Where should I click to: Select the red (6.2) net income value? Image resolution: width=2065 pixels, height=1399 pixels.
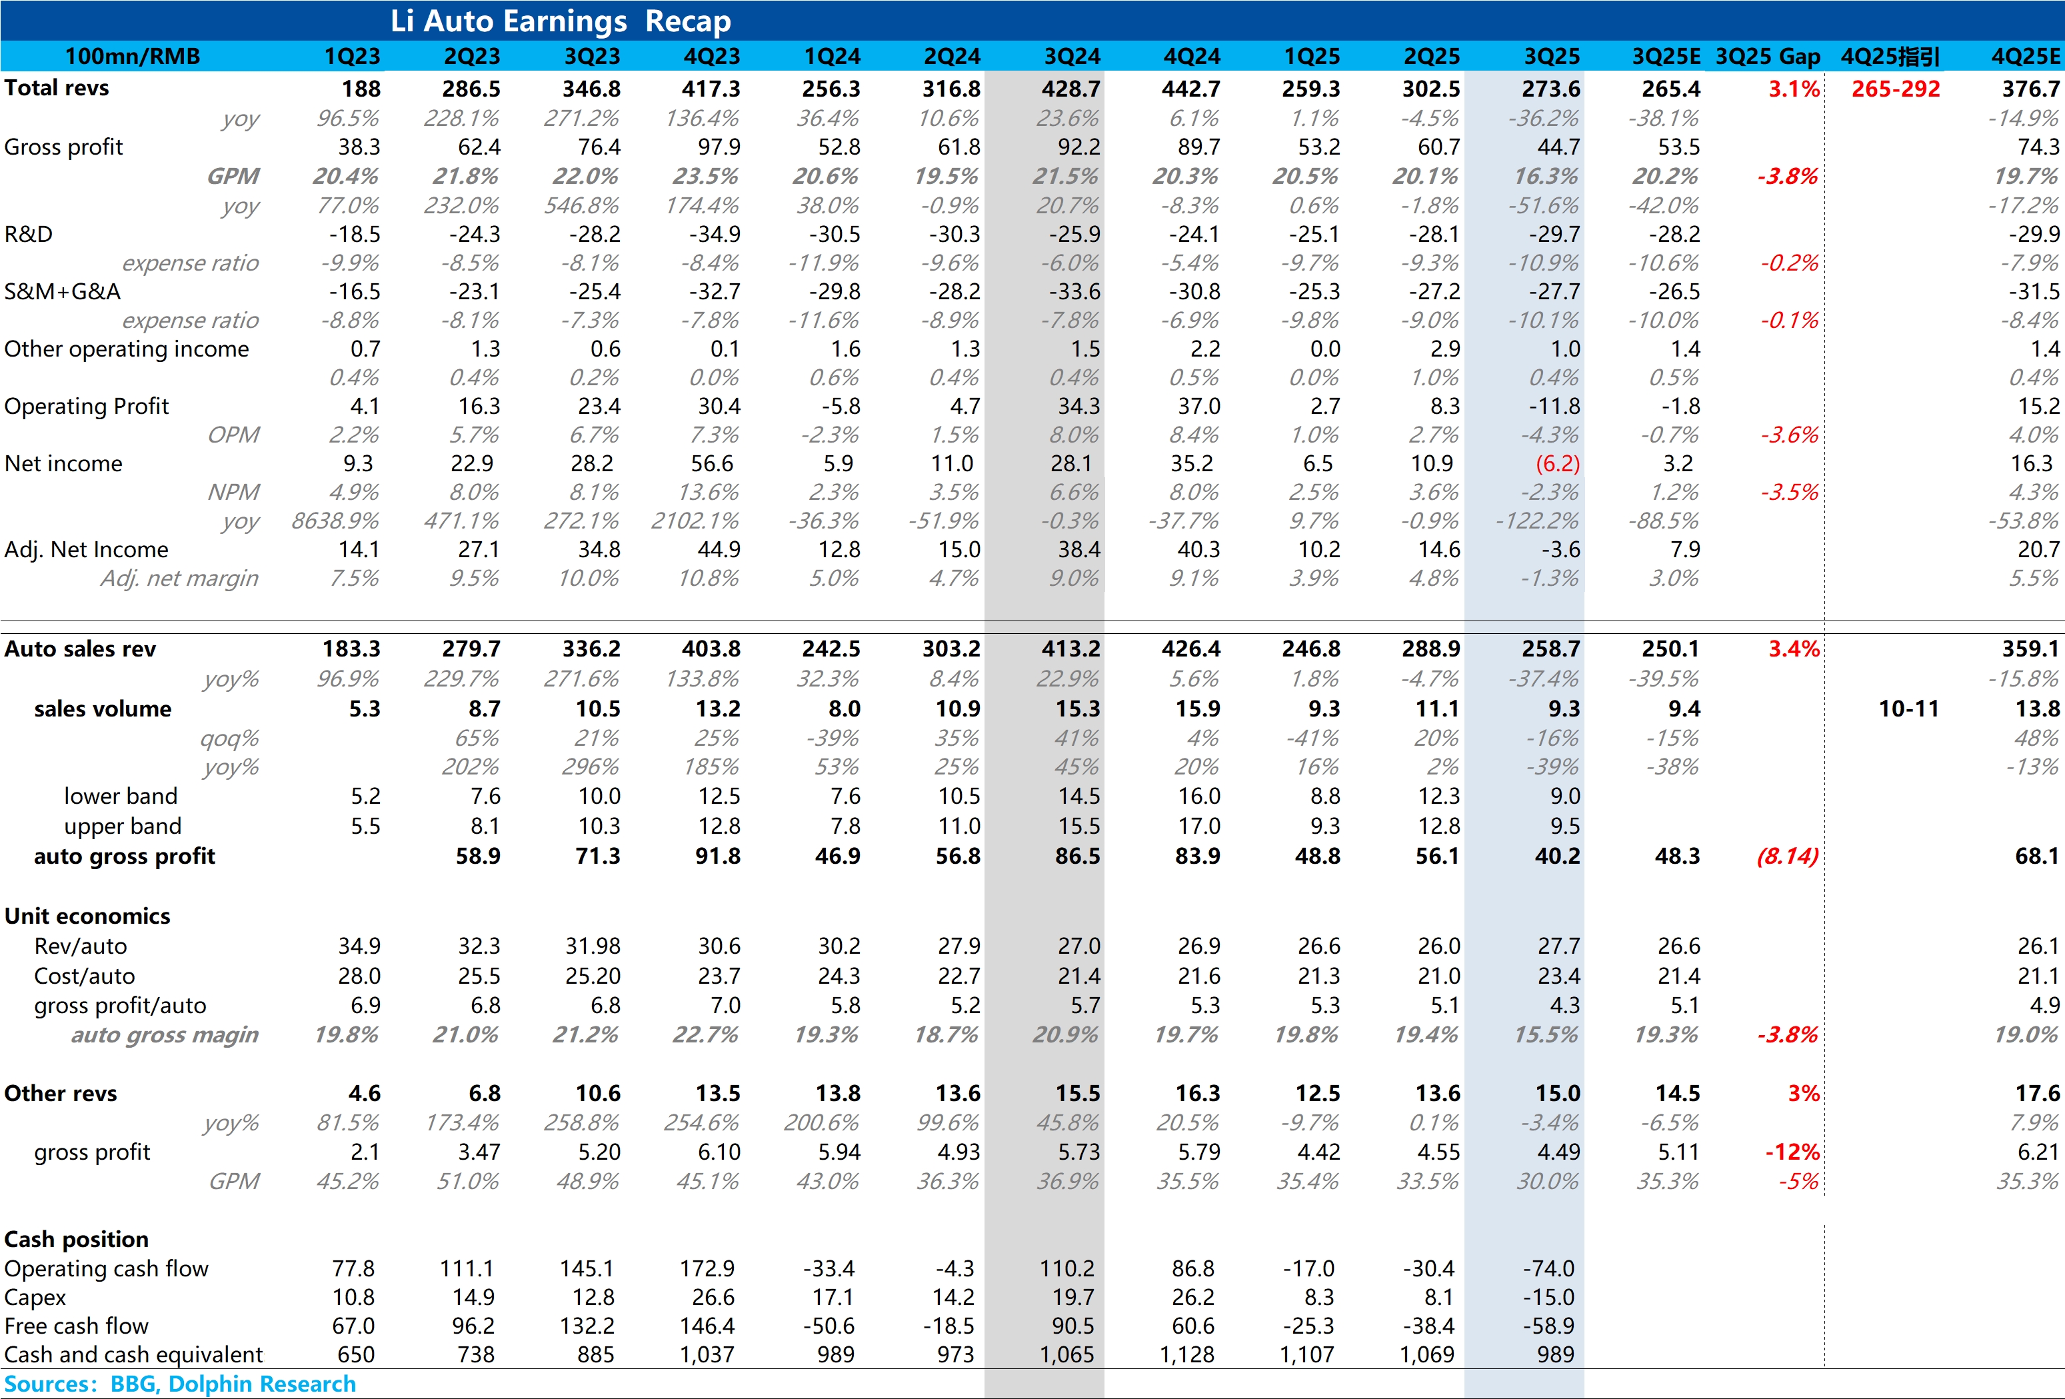coord(1556,464)
